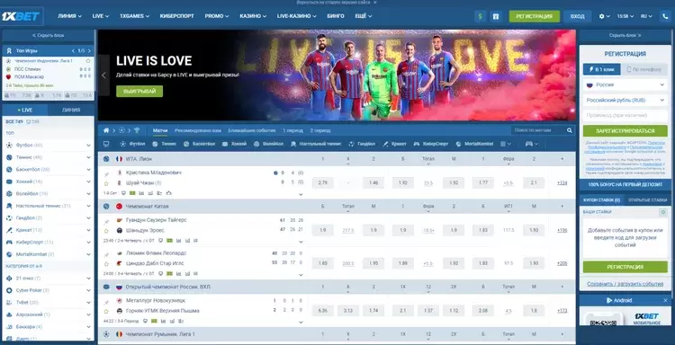Toggle favorite star beside Шуай Чжан
Viewport: 675px width, 345px height.
click(x=106, y=183)
